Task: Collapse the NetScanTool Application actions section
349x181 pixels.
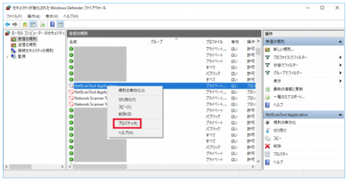Action: pos(340,115)
